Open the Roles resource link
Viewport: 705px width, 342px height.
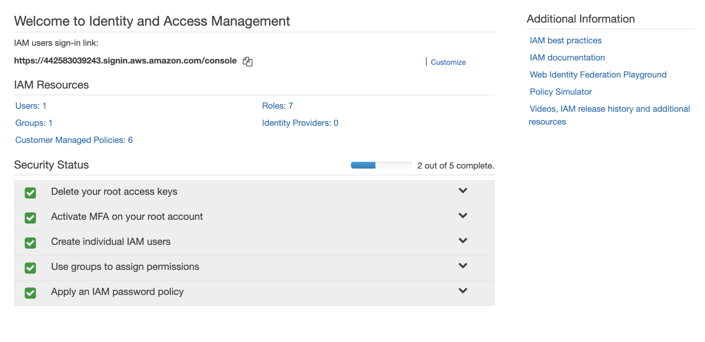coord(277,106)
